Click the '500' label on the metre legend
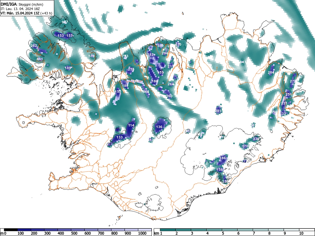This screenshot has width=315, height=236. click(x=74, y=233)
